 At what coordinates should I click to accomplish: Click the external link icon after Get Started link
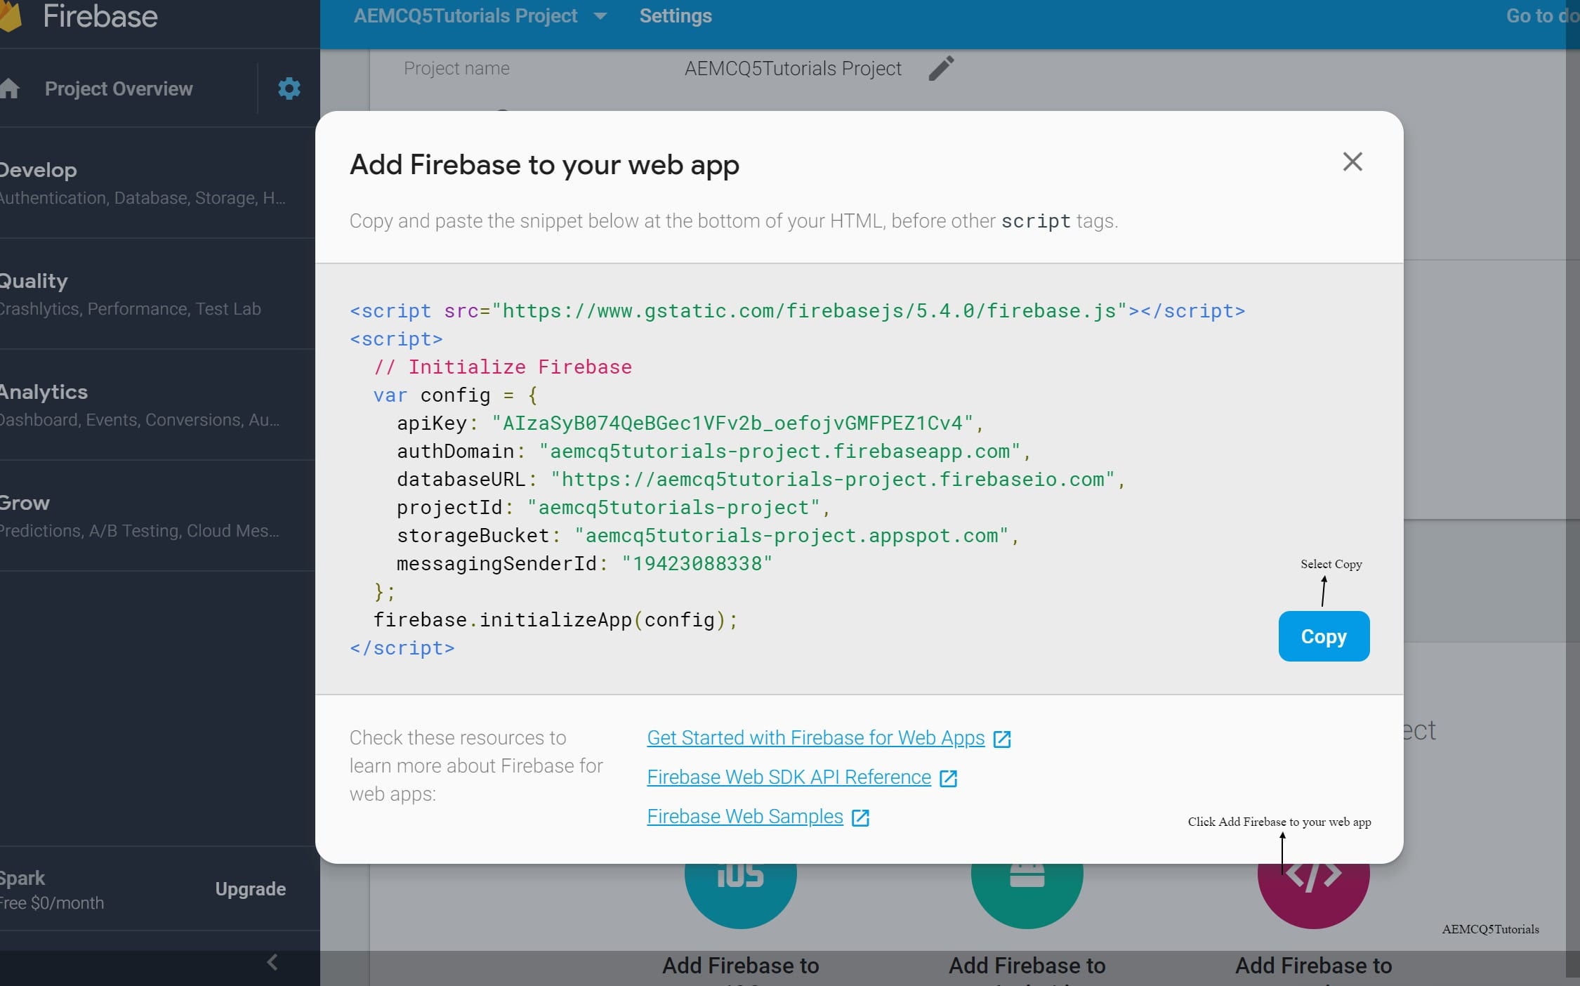(1002, 739)
